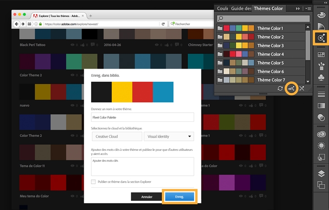Open the Symbols panel club icon

pyautogui.click(x=321, y=78)
